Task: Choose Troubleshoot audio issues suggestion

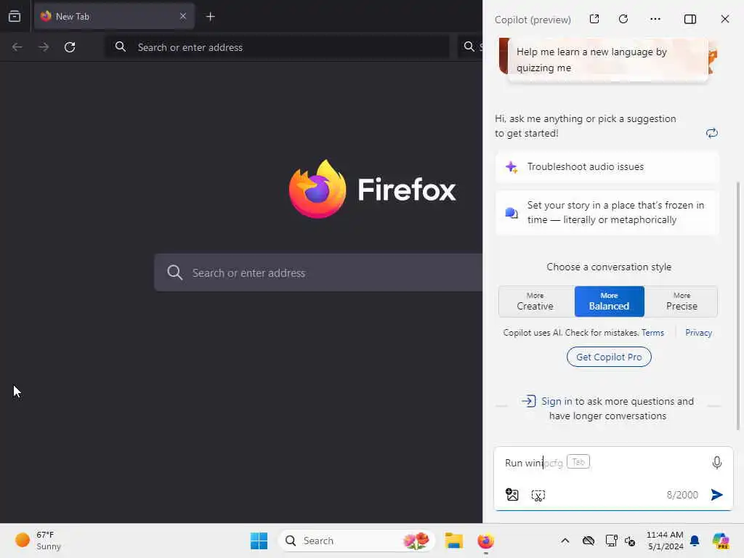Action: pos(607,167)
